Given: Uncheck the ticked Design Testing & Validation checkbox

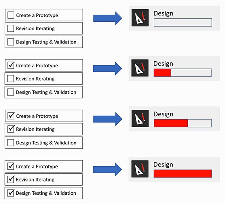Looking at the screenshot, I should [x=11, y=193].
